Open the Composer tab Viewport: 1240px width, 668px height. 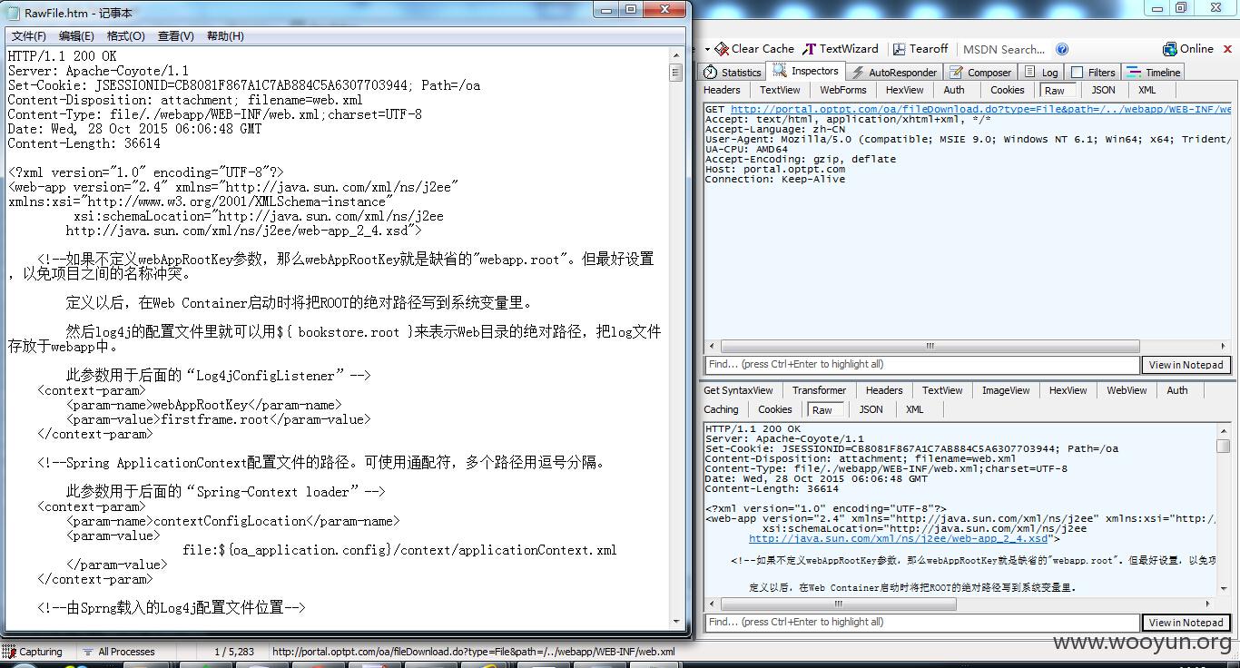980,72
